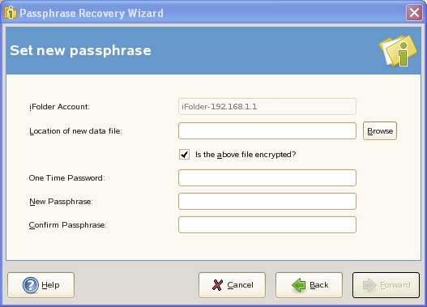Click the blue question mark Help icon
Image resolution: width=427 pixels, height=307 pixels.
[x=31, y=285]
